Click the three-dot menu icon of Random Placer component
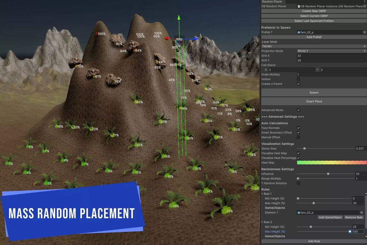 (x=364, y=1)
